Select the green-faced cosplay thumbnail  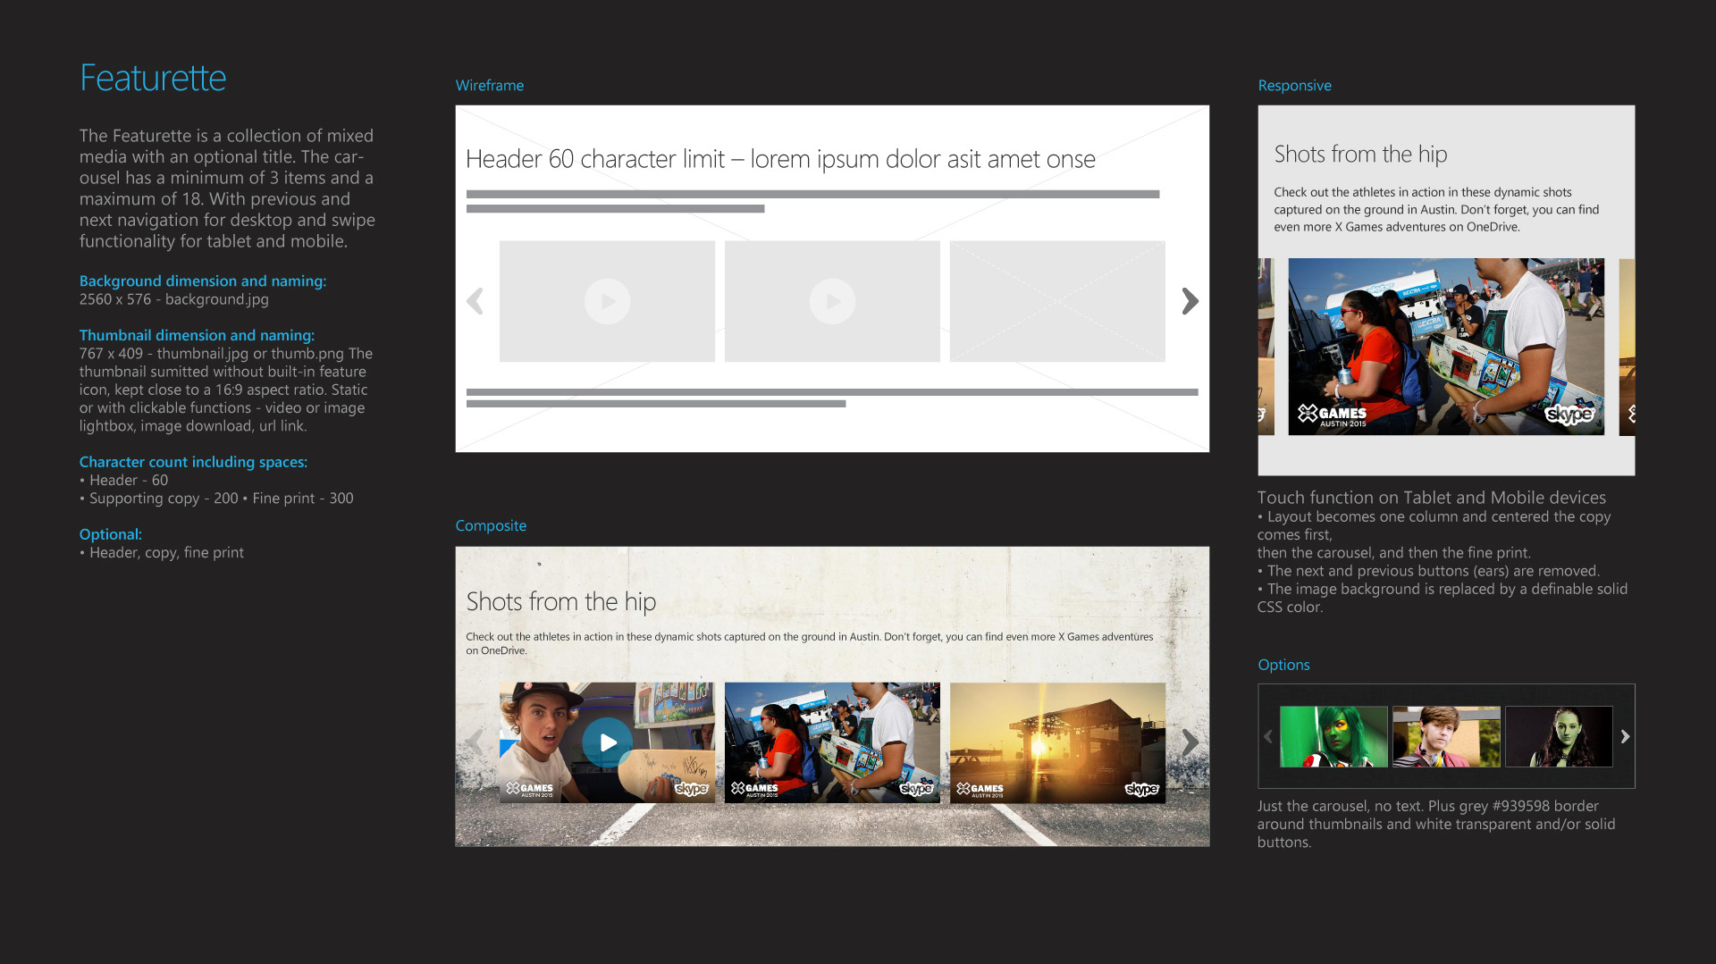(1333, 737)
